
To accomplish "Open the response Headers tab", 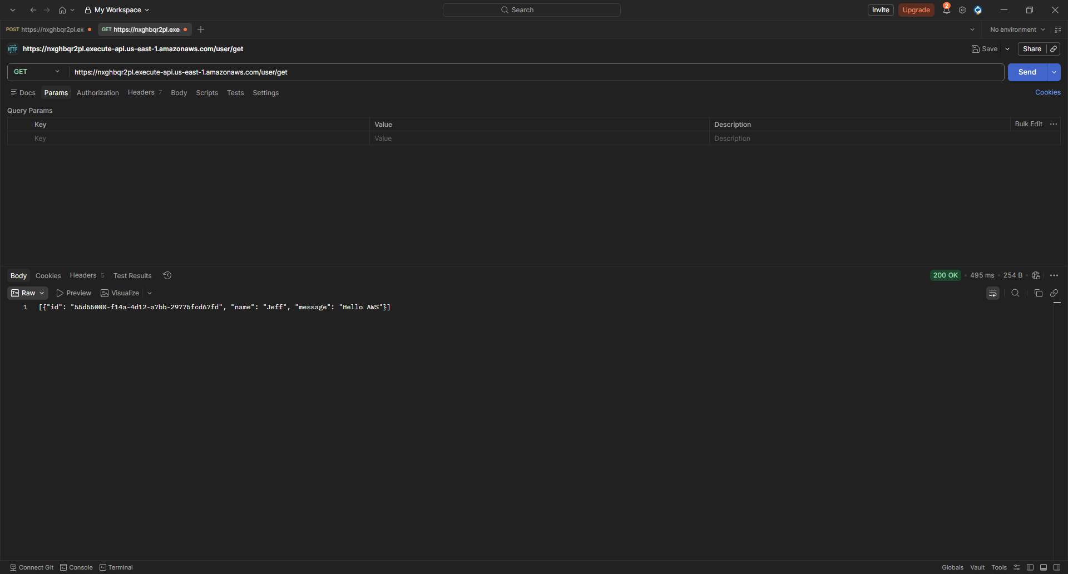I will click(x=83, y=275).
